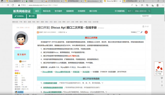Viewport: 165px width, 95px height.
Task: Open 首页 in site navigation
Action: 37,11
